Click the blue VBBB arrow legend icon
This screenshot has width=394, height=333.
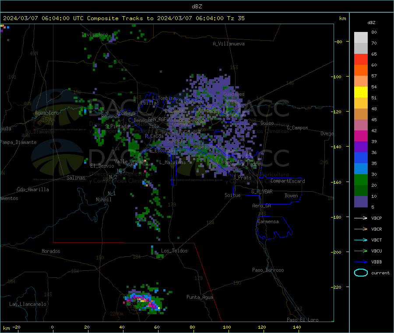[x=361, y=262]
